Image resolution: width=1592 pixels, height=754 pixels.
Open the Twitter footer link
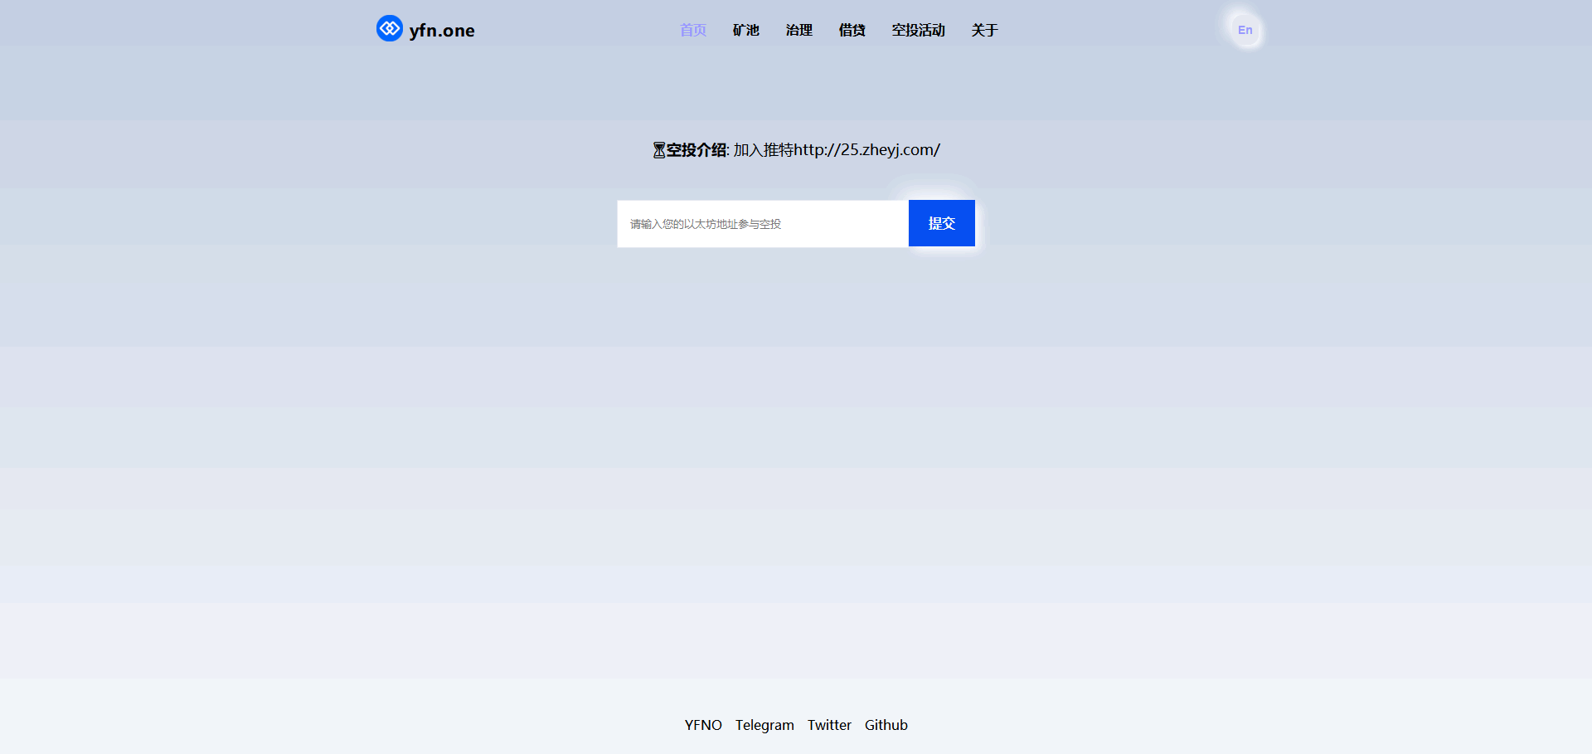pos(829,725)
